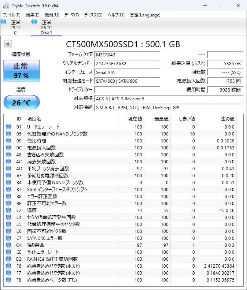The image size is (247, 290).
Task: Open the 言語(Language) menu
Action: (x=145, y=15)
